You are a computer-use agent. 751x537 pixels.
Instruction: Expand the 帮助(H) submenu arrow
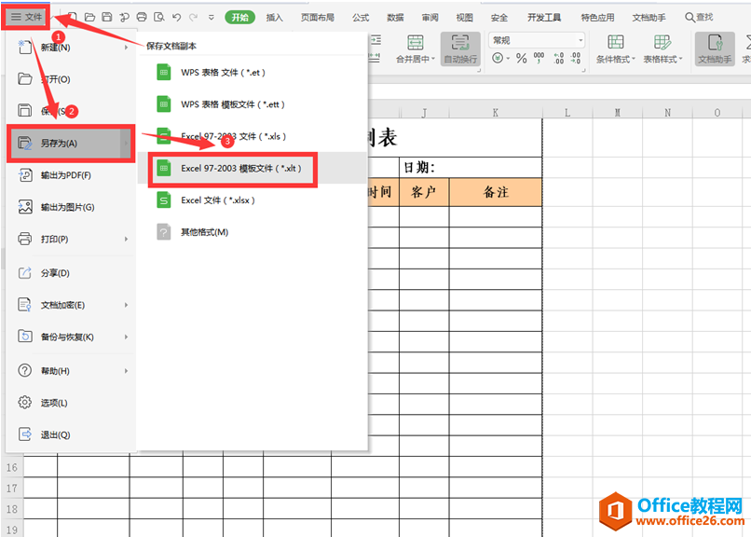pyautogui.click(x=126, y=371)
